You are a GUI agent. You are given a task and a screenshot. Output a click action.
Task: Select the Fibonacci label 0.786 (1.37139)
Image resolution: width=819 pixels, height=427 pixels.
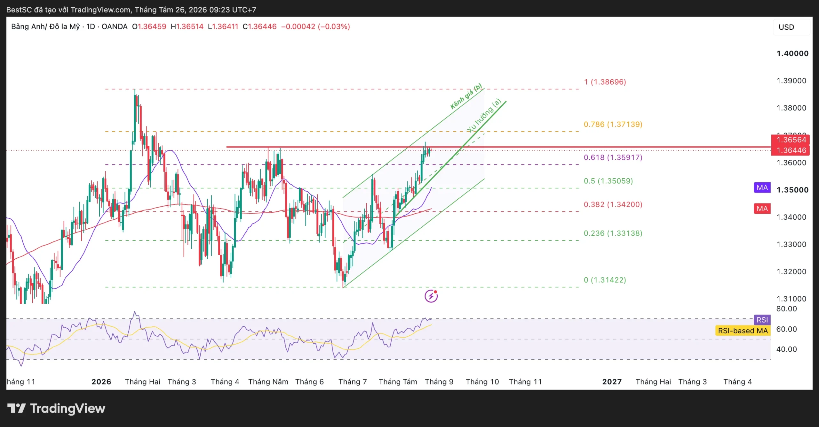613,124
